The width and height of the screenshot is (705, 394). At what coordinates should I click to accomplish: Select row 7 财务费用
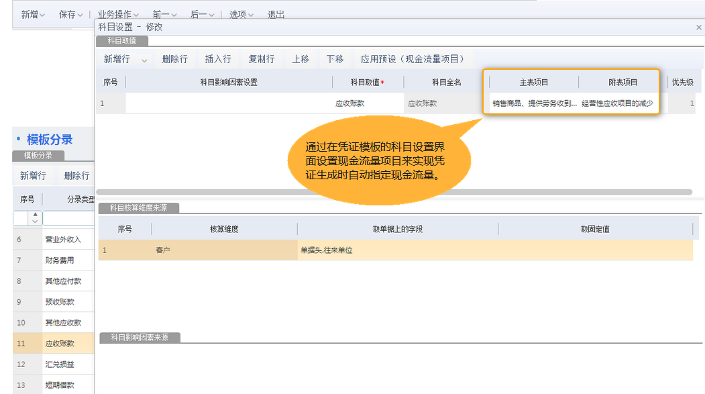[x=54, y=260]
